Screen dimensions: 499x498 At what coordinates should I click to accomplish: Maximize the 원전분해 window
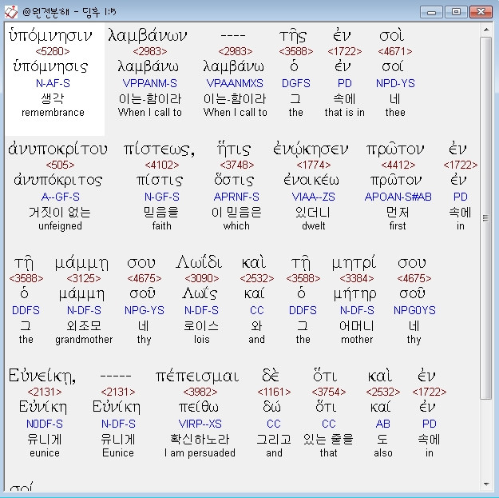coord(456,12)
